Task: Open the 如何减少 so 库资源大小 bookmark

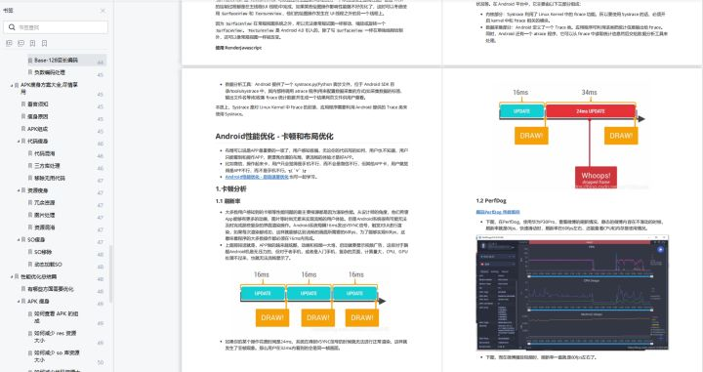Action: tap(57, 356)
